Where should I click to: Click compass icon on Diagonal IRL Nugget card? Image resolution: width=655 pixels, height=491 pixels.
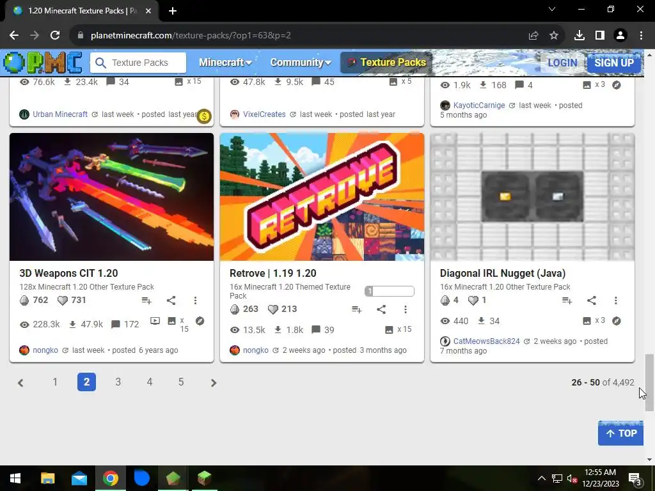tap(616, 321)
